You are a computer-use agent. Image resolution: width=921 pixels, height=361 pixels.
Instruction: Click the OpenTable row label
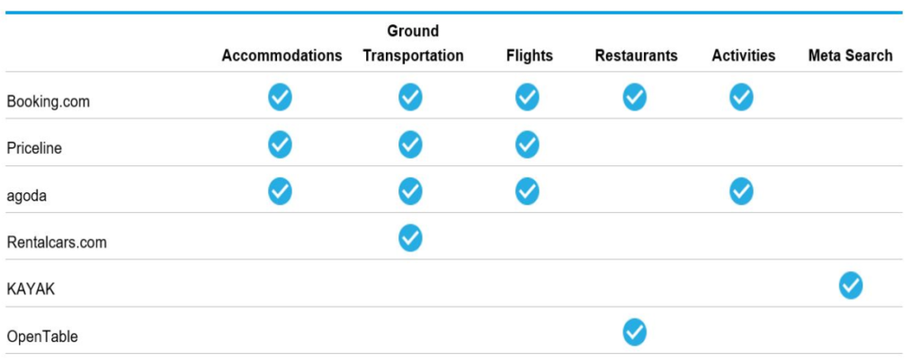click(42, 337)
